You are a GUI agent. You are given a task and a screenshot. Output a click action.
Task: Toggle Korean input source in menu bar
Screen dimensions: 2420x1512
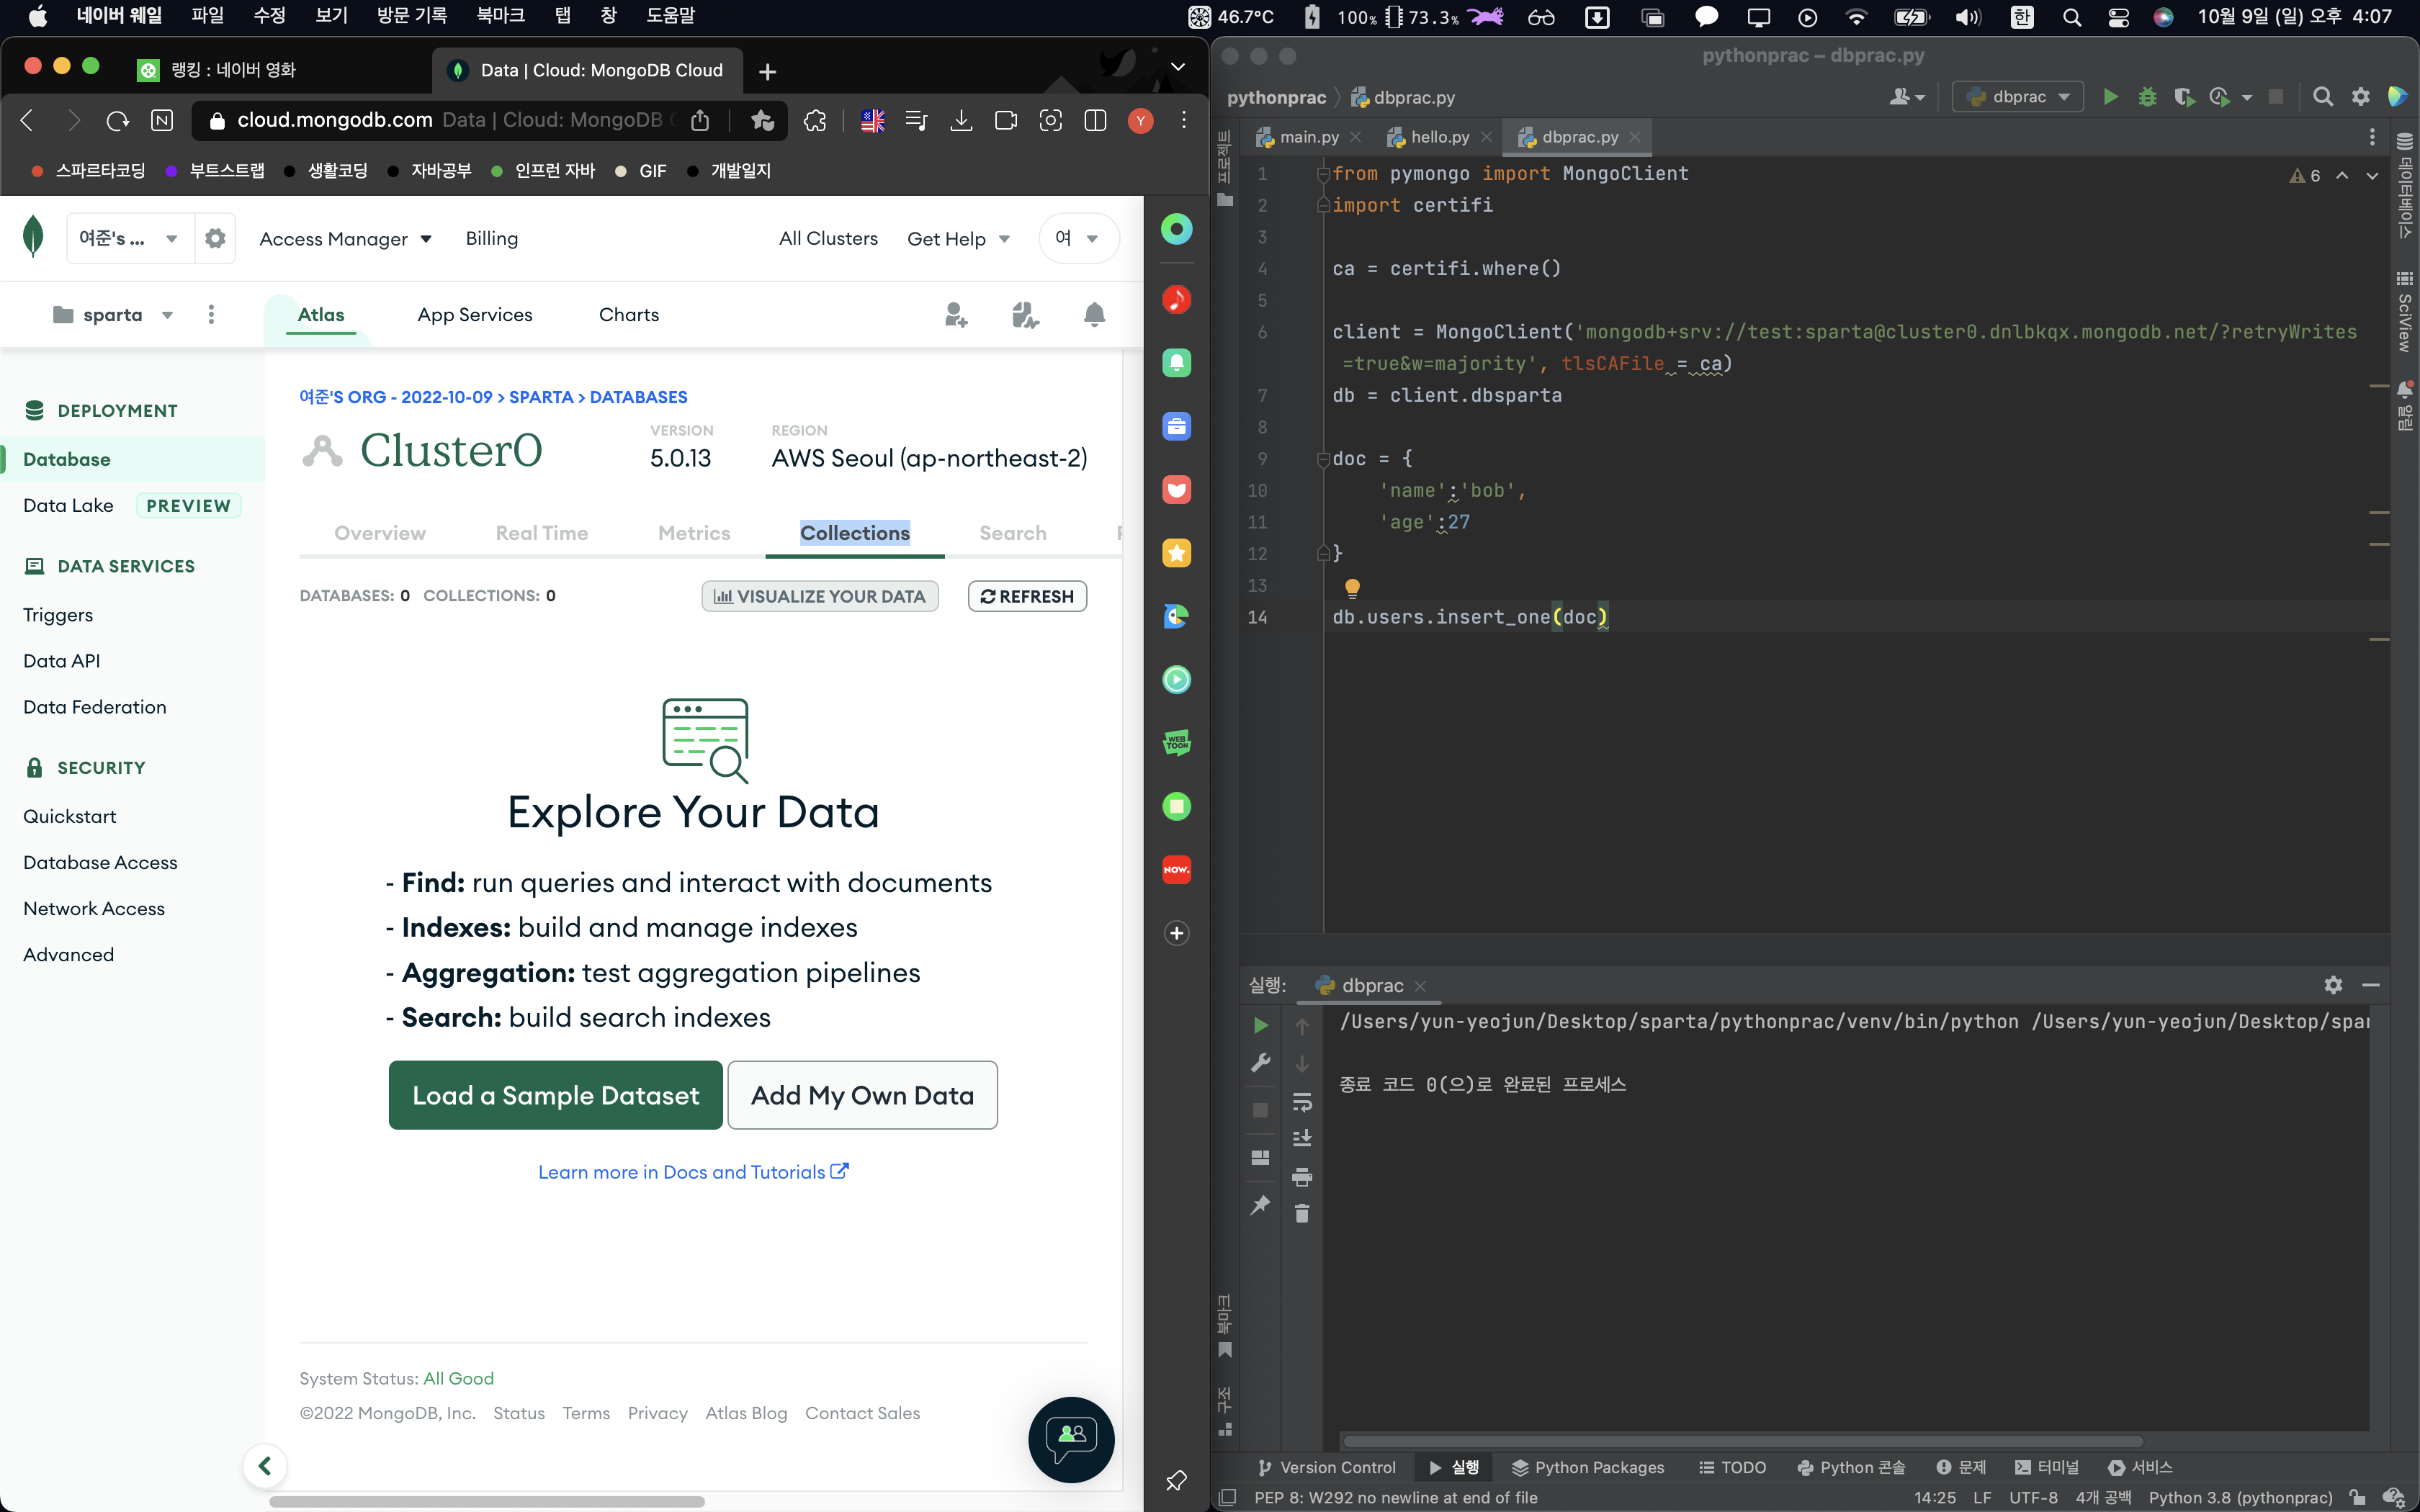pyautogui.click(x=2022, y=17)
